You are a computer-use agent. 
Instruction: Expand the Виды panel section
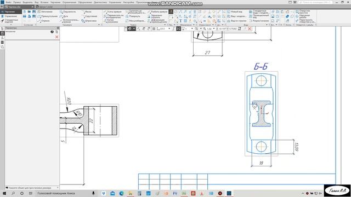(267, 25)
